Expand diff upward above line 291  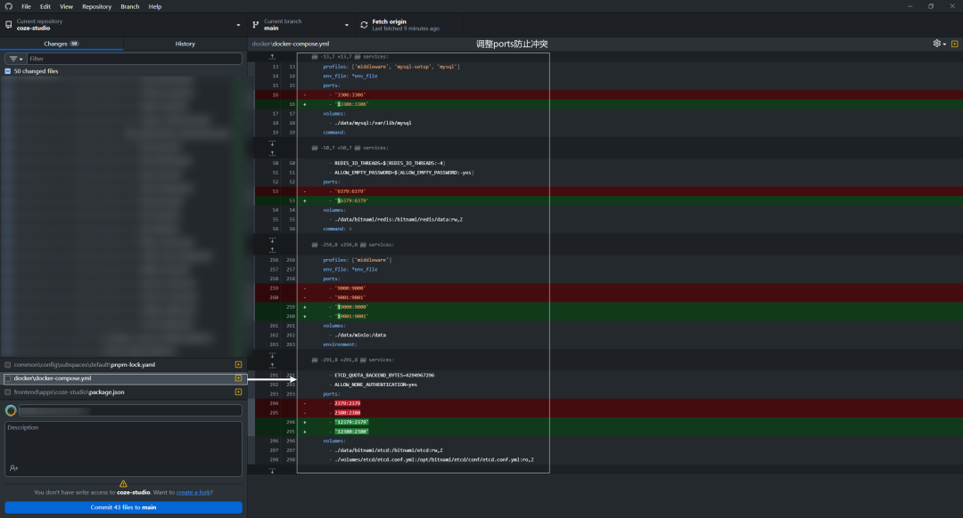pyautogui.click(x=272, y=365)
